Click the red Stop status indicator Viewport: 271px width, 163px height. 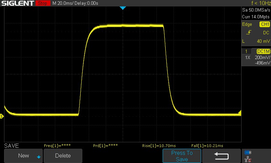[43, 3]
